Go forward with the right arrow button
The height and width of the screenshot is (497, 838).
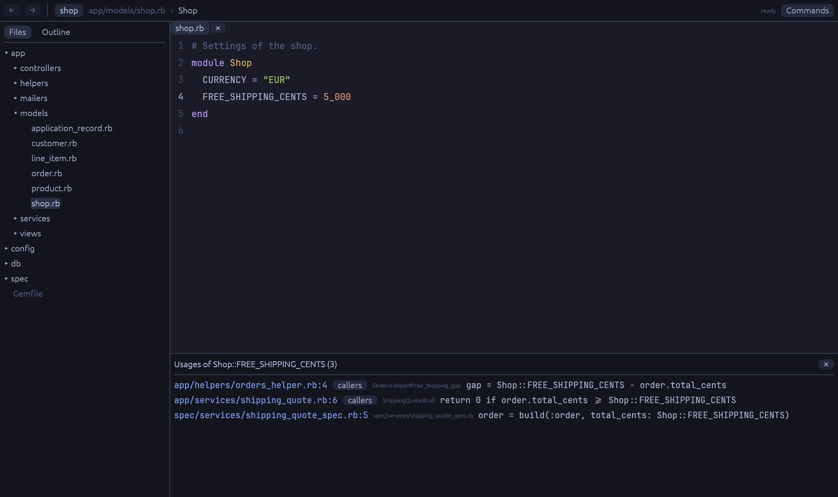point(32,10)
